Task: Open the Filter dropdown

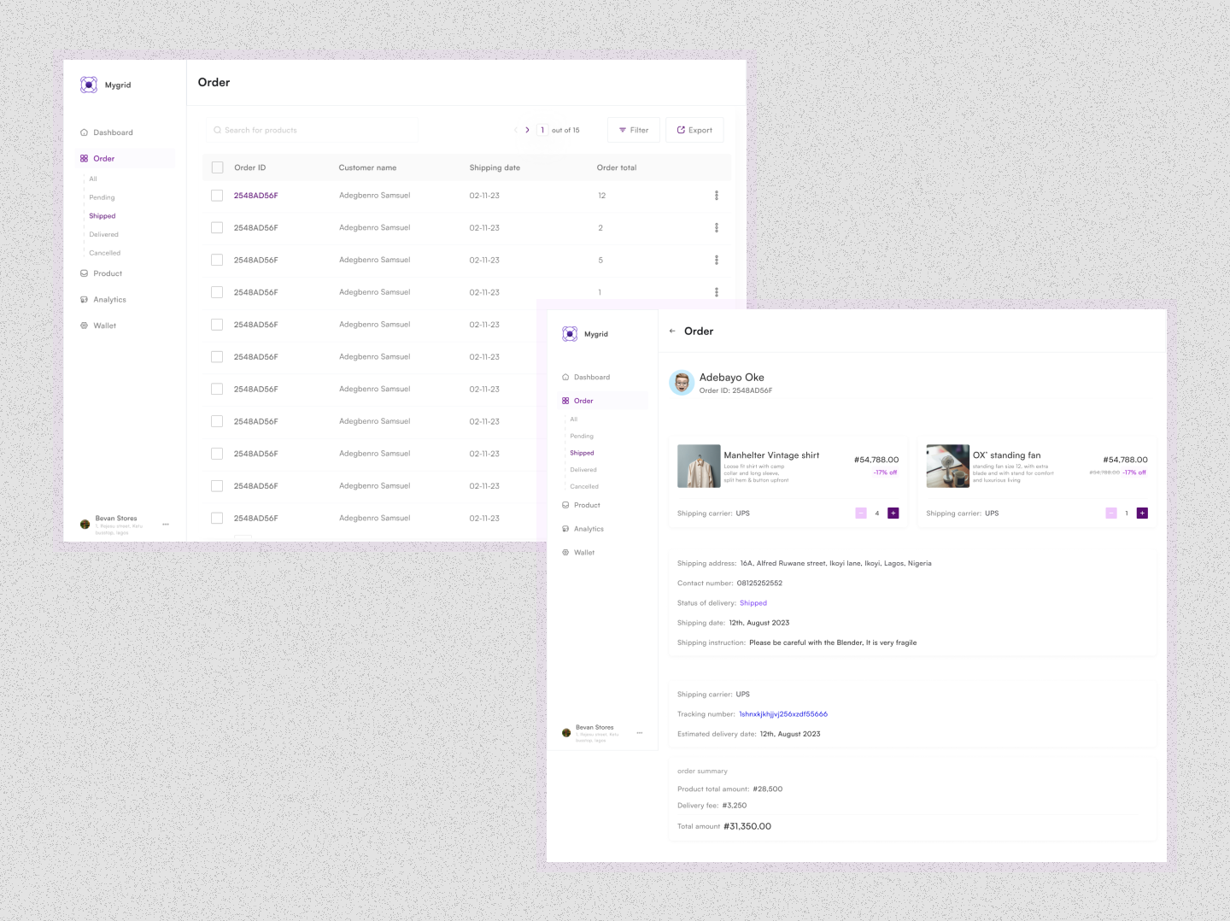Action: [x=634, y=130]
